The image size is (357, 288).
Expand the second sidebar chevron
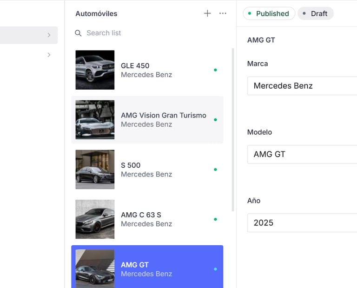[49, 55]
